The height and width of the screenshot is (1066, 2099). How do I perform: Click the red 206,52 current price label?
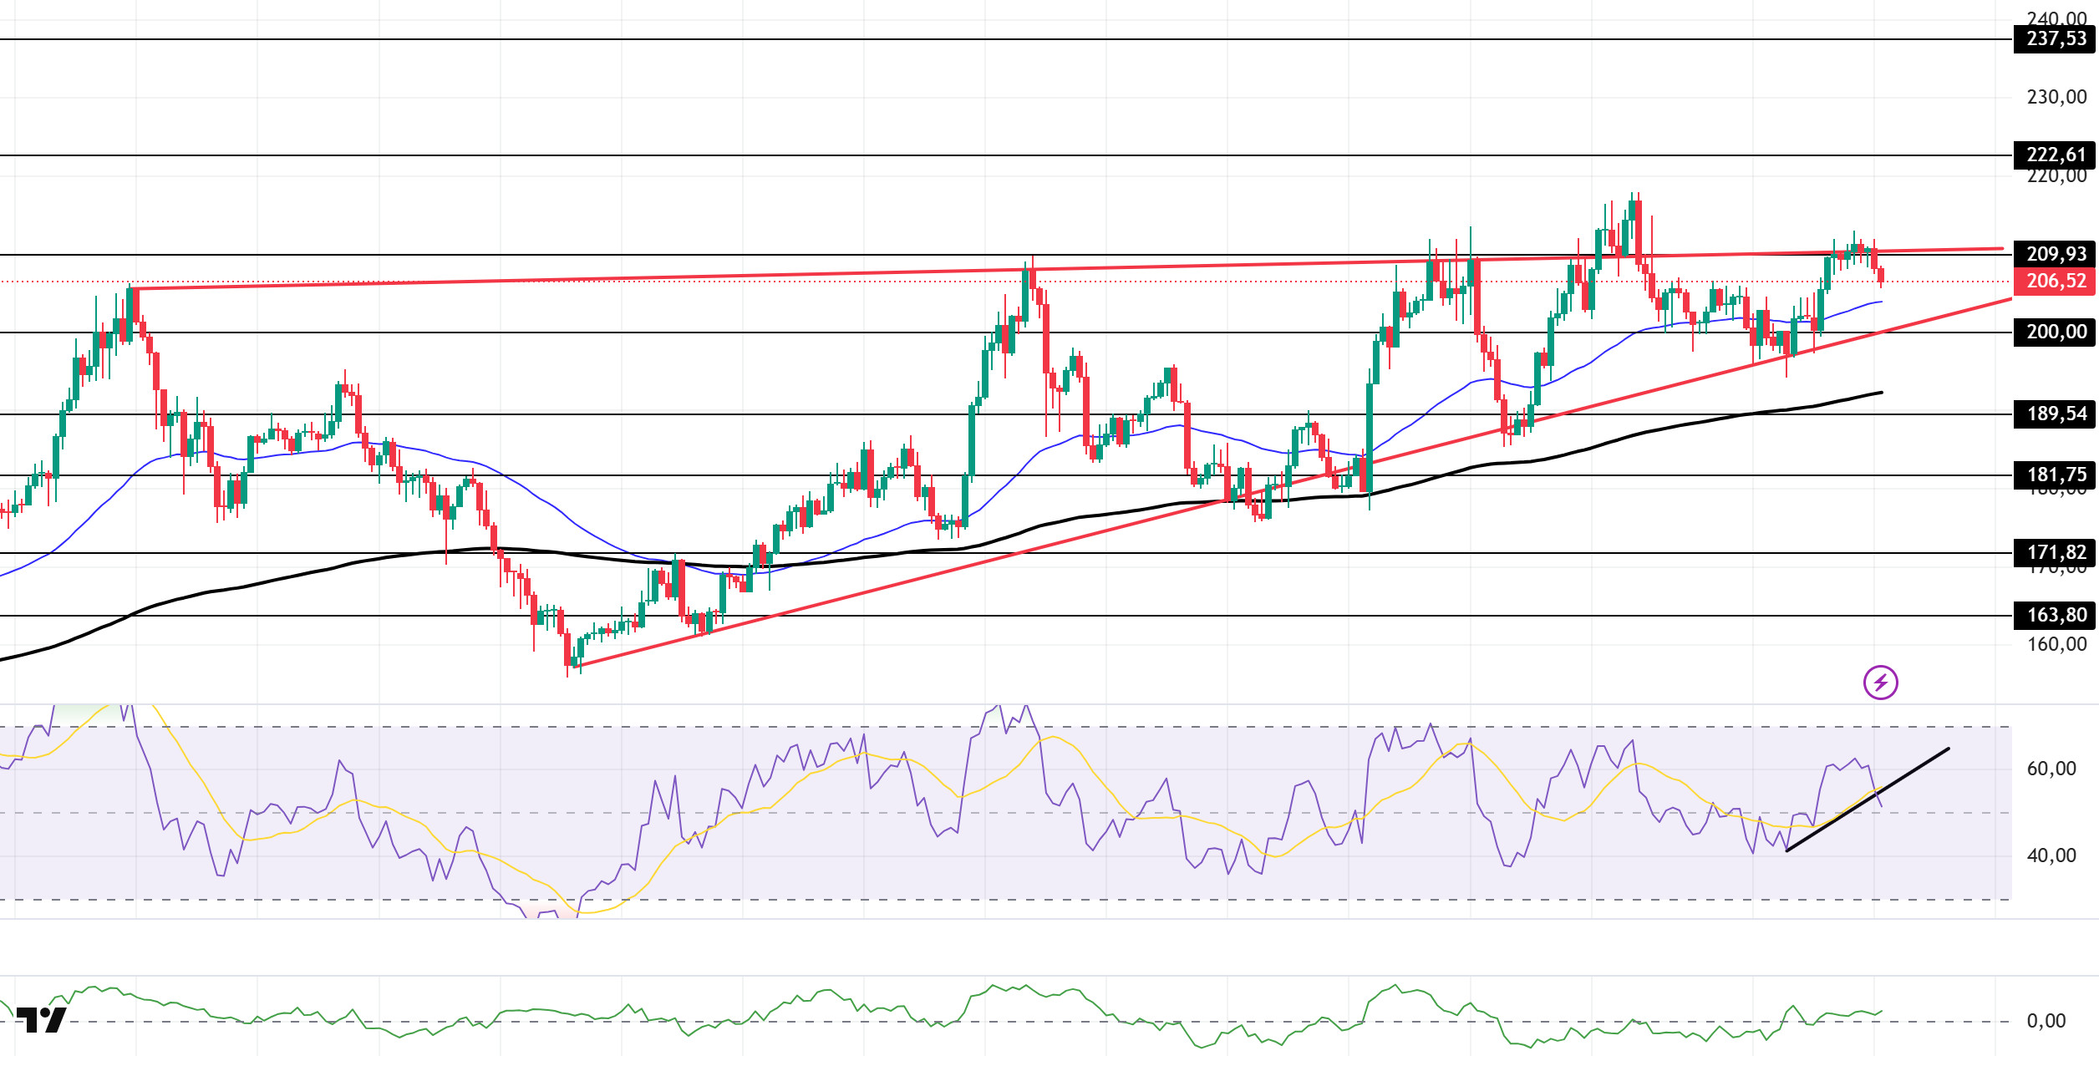coord(2055,282)
